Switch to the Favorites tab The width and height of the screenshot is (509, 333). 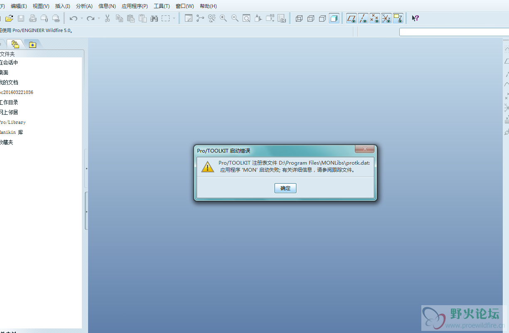point(32,44)
